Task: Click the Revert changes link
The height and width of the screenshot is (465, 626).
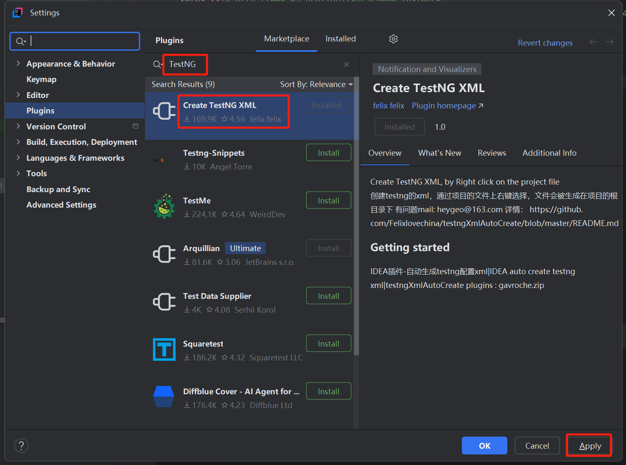Action: (545, 43)
